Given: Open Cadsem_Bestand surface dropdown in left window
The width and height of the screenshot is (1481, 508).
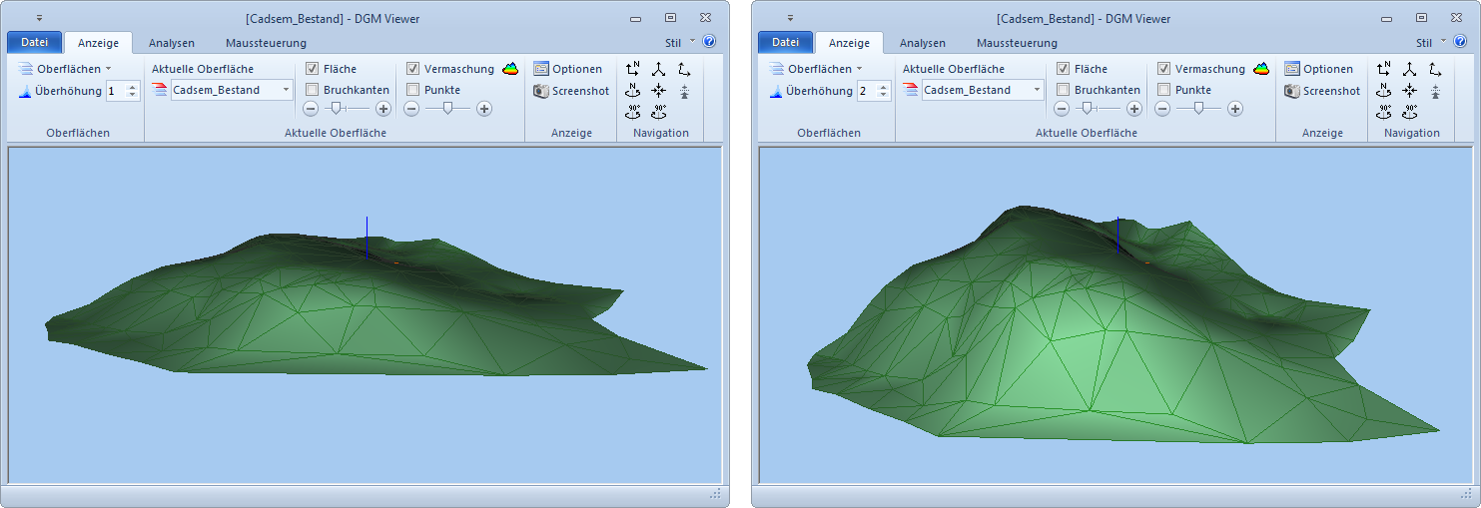Looking at the screenshot, I should click(x=286, y=90).
